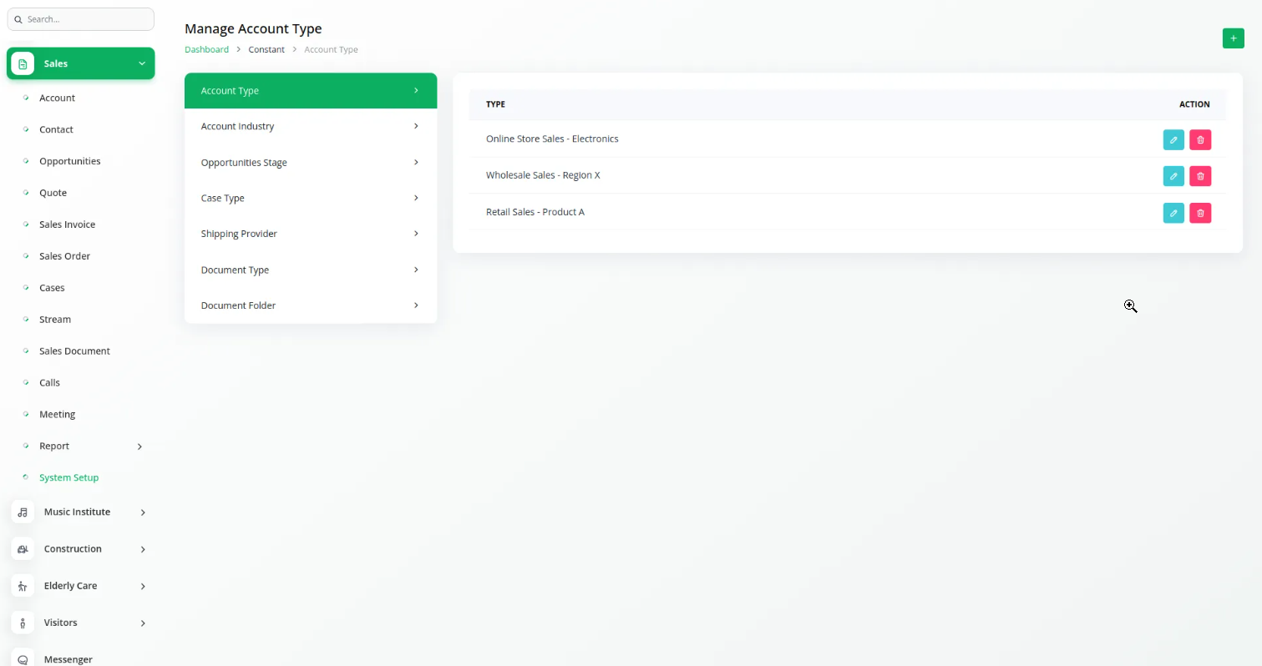Screen dimensions: 1262x666
Task: Expand the Construction module menu
Action: 142,549
